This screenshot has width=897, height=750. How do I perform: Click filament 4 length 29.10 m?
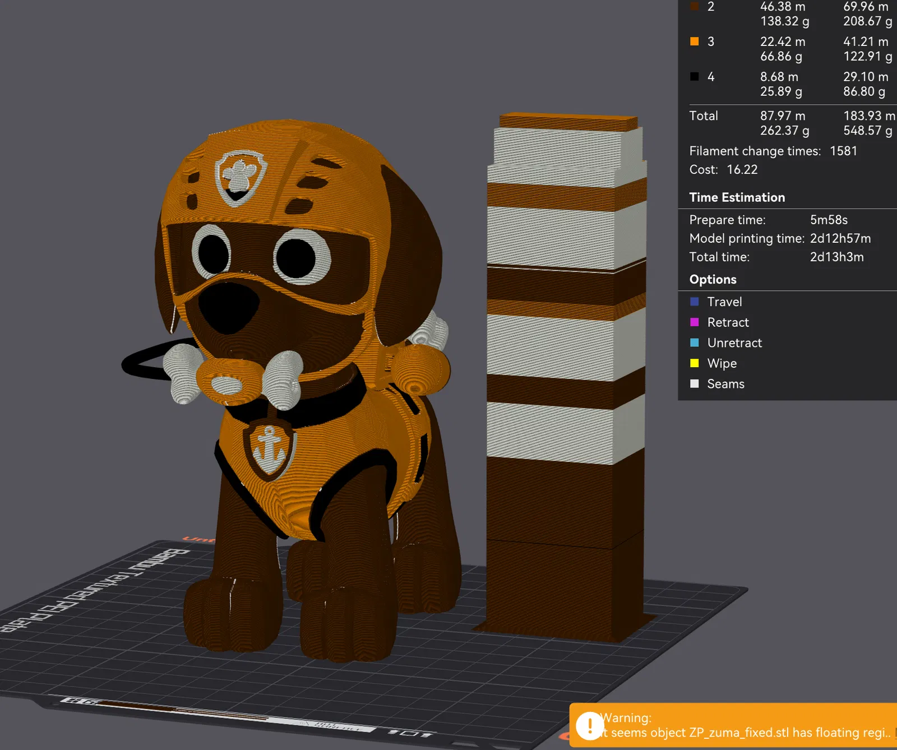866,77
